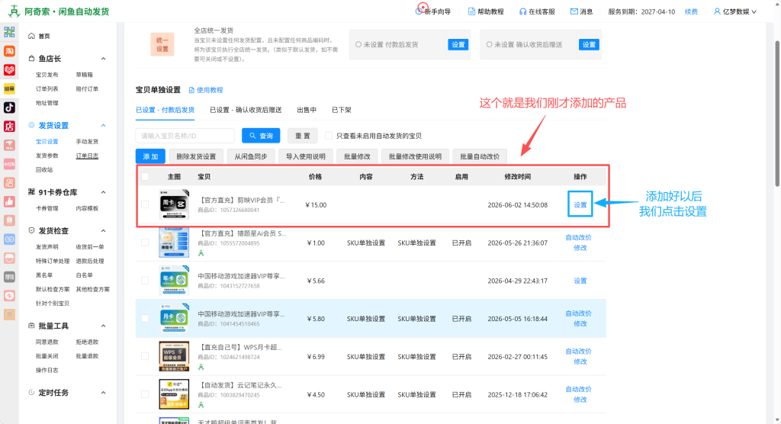Open 帮助教程 help tutorial
The image size is (781, 424).
tap(486, 11)
